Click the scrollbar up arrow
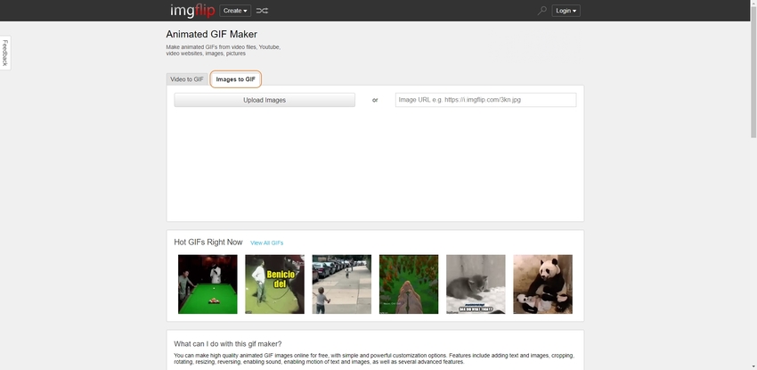This screenshot has height=370, width=757. [753, 4]
